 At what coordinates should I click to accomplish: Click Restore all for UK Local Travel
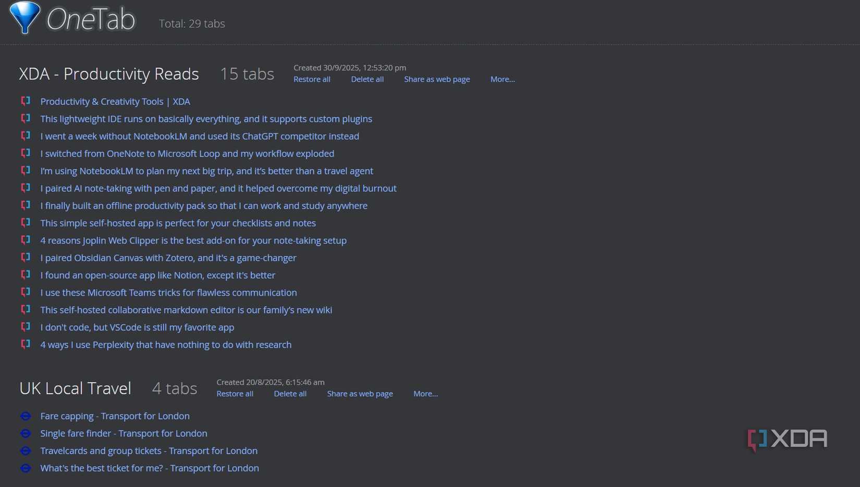[235, 394]
